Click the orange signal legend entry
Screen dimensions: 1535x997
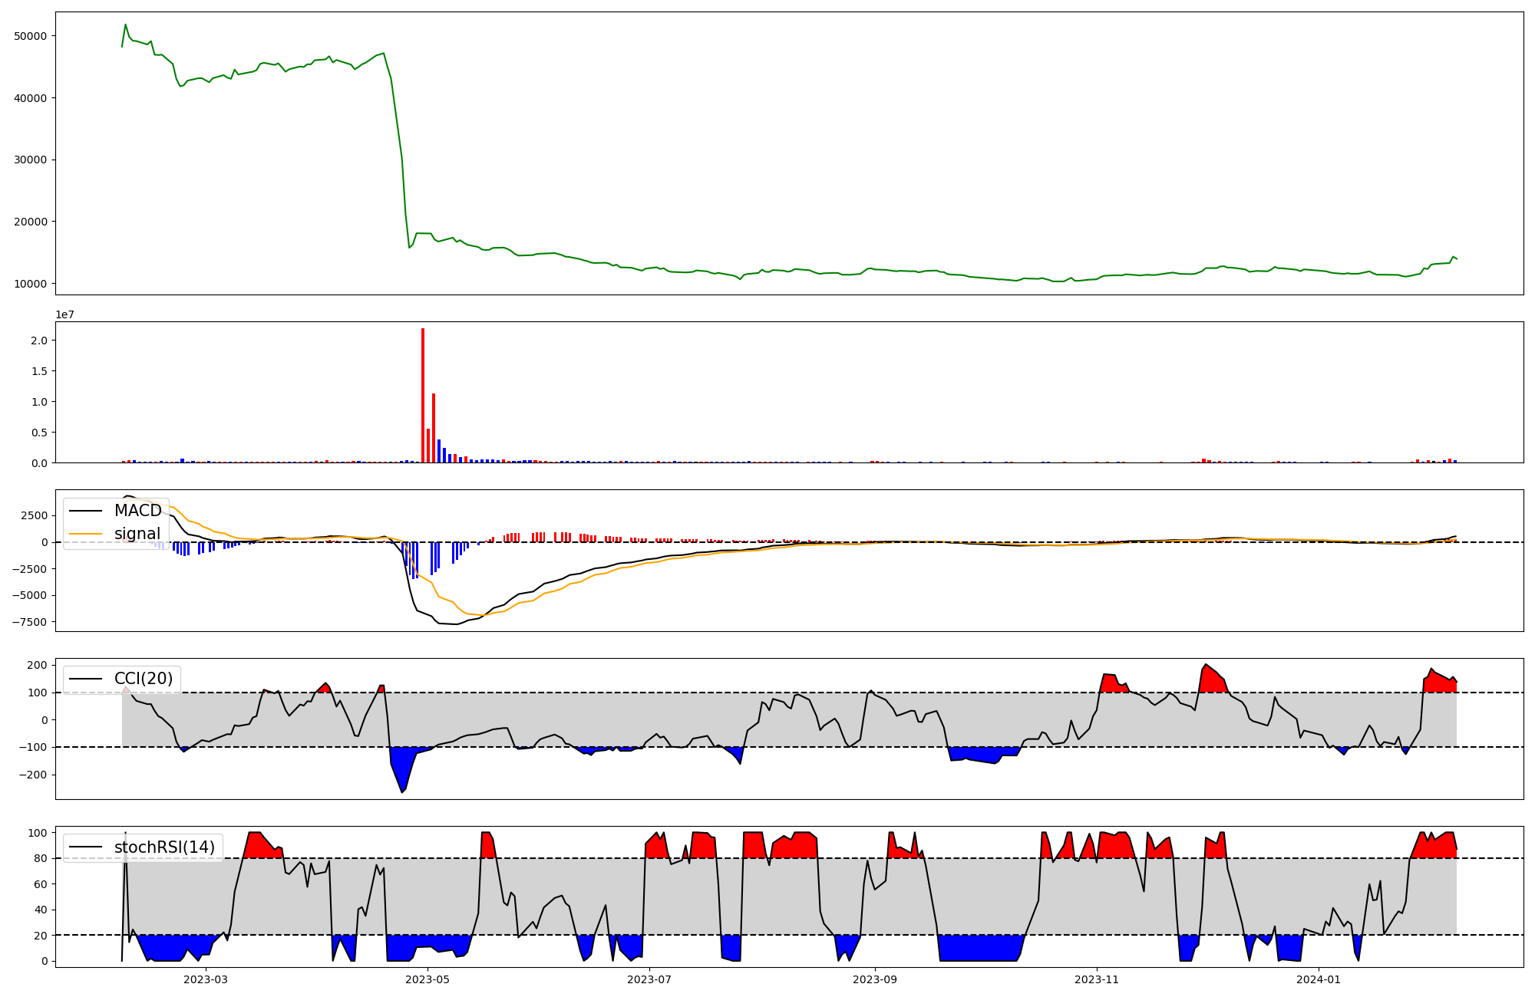[x=137, y=534]
